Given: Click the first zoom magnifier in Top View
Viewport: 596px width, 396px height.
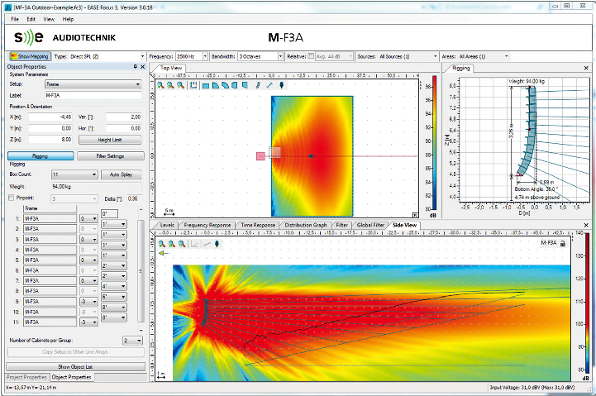Looking at the screenshot, I should pos(160,85).
